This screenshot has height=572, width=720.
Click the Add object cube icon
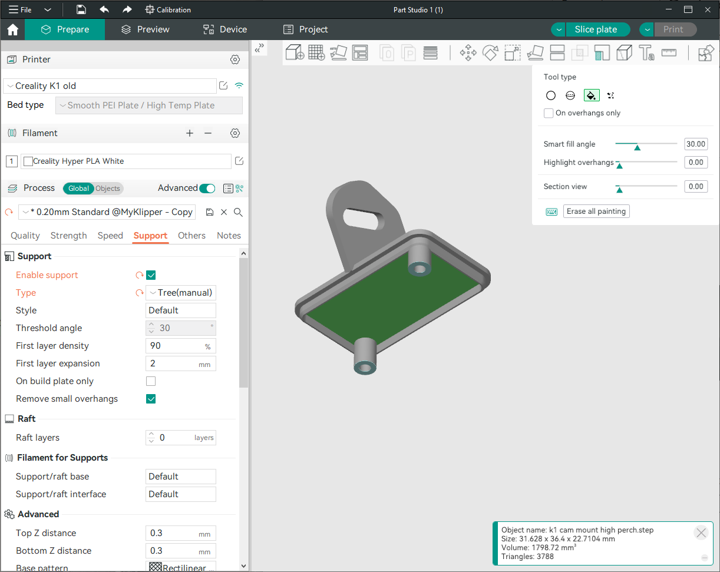pyautogui.click(x=295, y=53)
